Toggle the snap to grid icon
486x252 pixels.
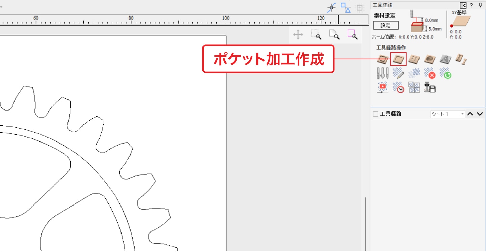point(360,7)
